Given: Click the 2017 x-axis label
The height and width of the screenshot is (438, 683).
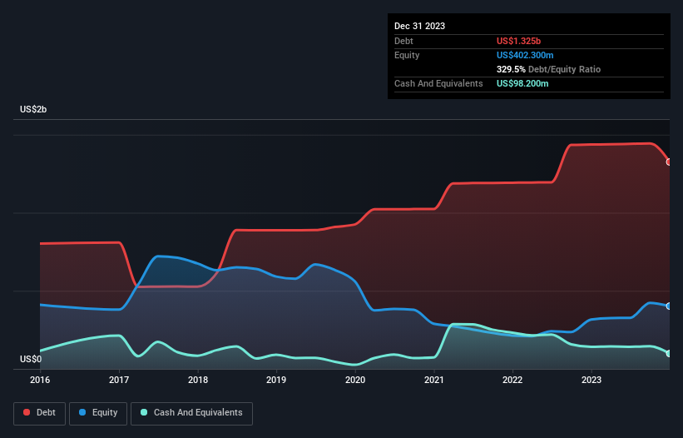Looking at the screenshot, I should 119,380.
